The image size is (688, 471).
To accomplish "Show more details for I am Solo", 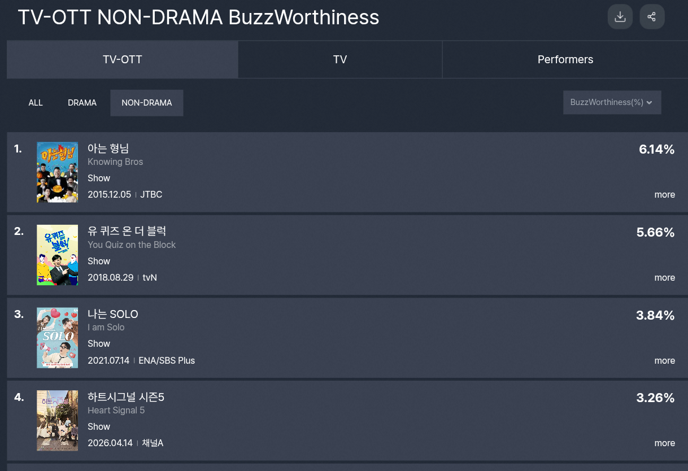I will [x=664, y=361].
